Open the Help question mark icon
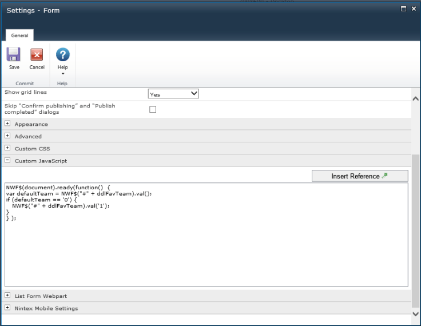The image size is (421, 326). click(62, 55)
